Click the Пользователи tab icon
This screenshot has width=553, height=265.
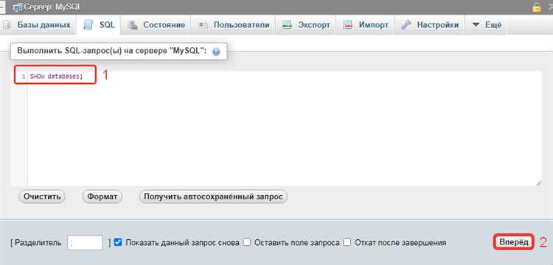click(x=203, y=25)
